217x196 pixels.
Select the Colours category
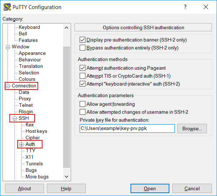(27, 79)
